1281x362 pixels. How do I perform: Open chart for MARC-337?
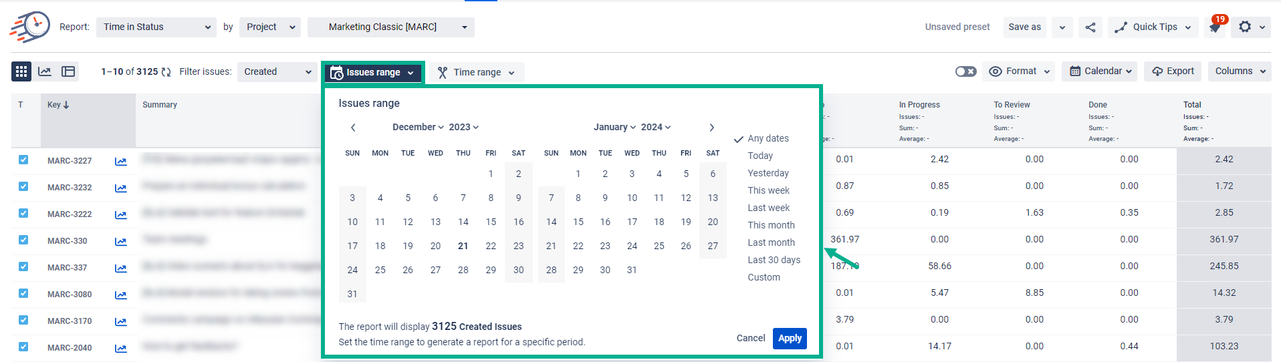(120, 268)
